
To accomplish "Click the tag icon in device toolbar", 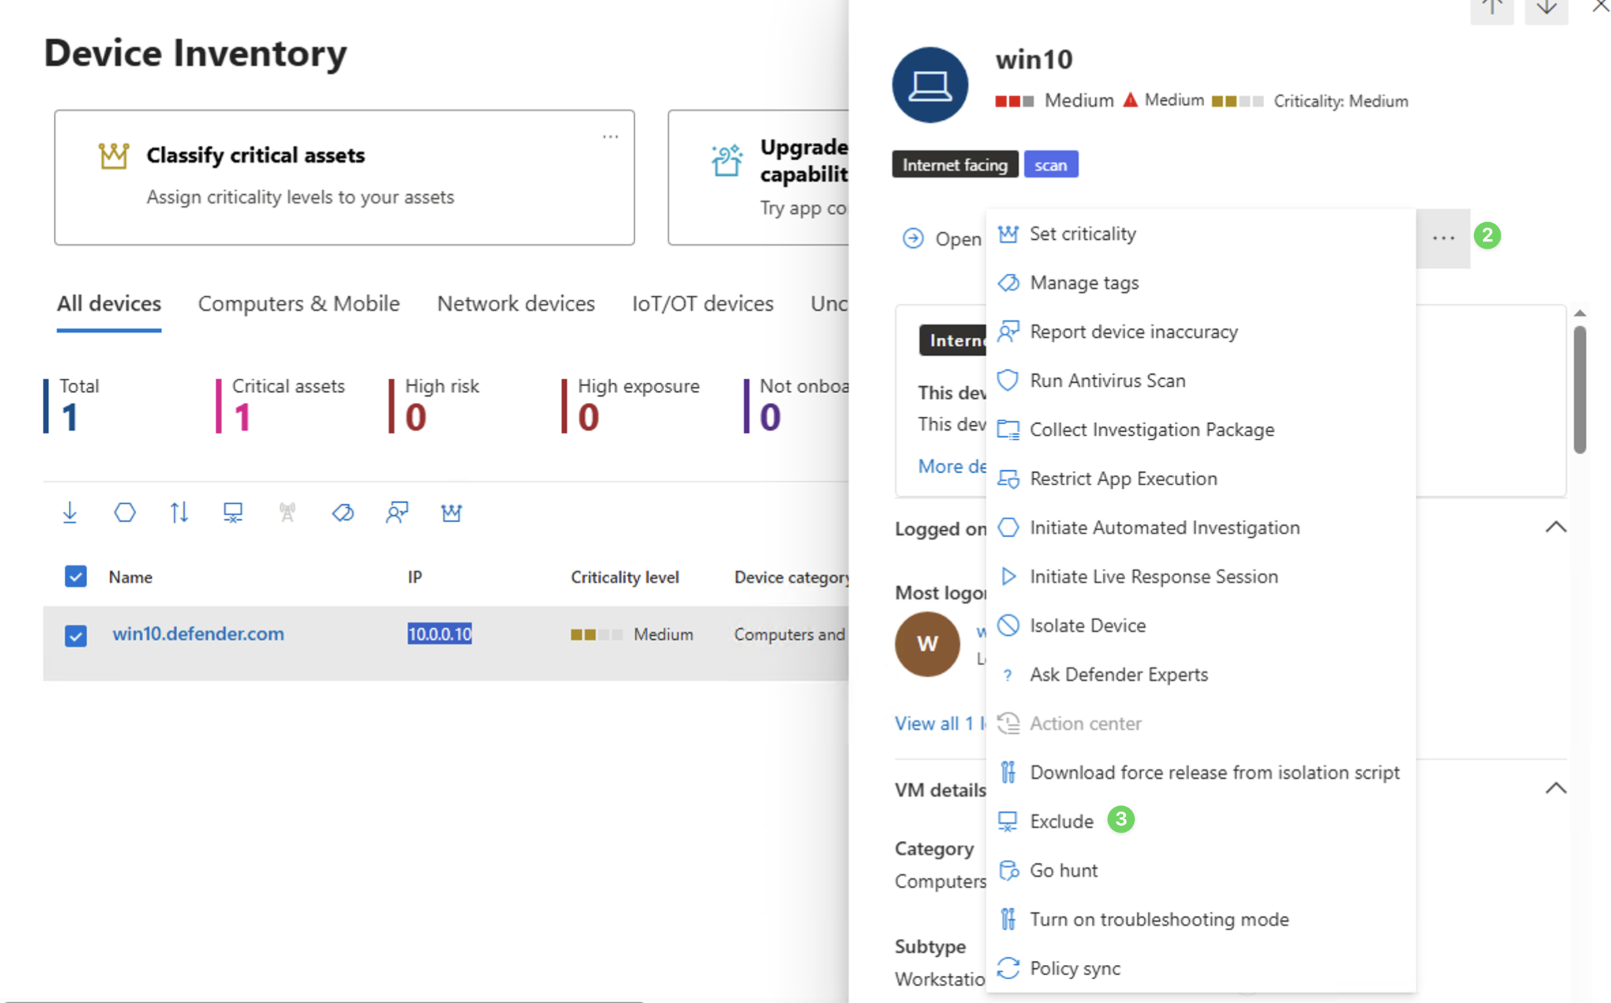I will point(342,512).
